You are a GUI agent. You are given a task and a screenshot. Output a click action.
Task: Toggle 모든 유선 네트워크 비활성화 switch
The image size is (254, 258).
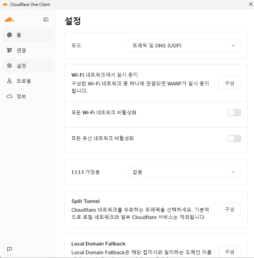coord(234,138)
